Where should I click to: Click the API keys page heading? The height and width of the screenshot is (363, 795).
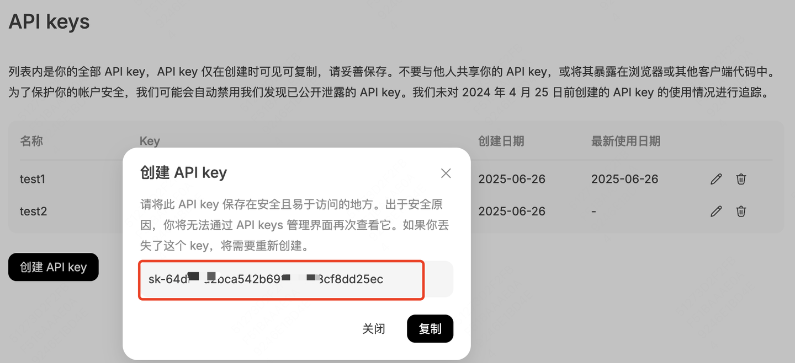tap(49, 21)
